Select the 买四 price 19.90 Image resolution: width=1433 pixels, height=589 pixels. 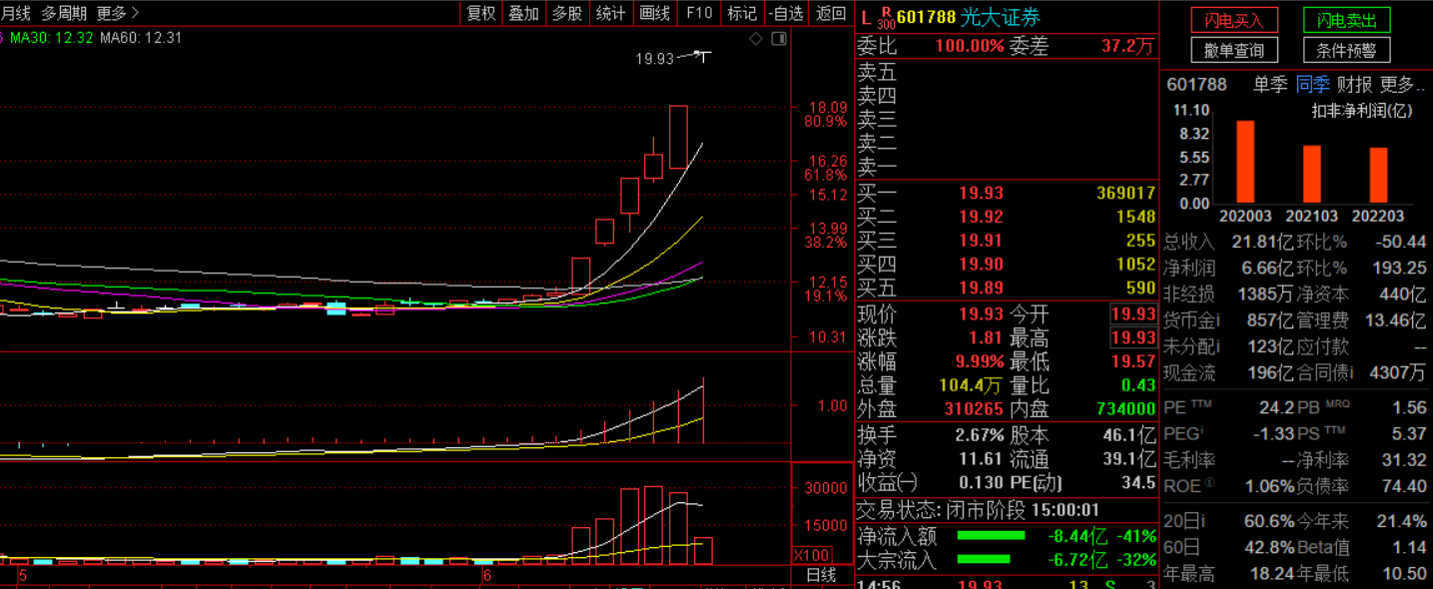pyautogui.click(x=981, y=265)
